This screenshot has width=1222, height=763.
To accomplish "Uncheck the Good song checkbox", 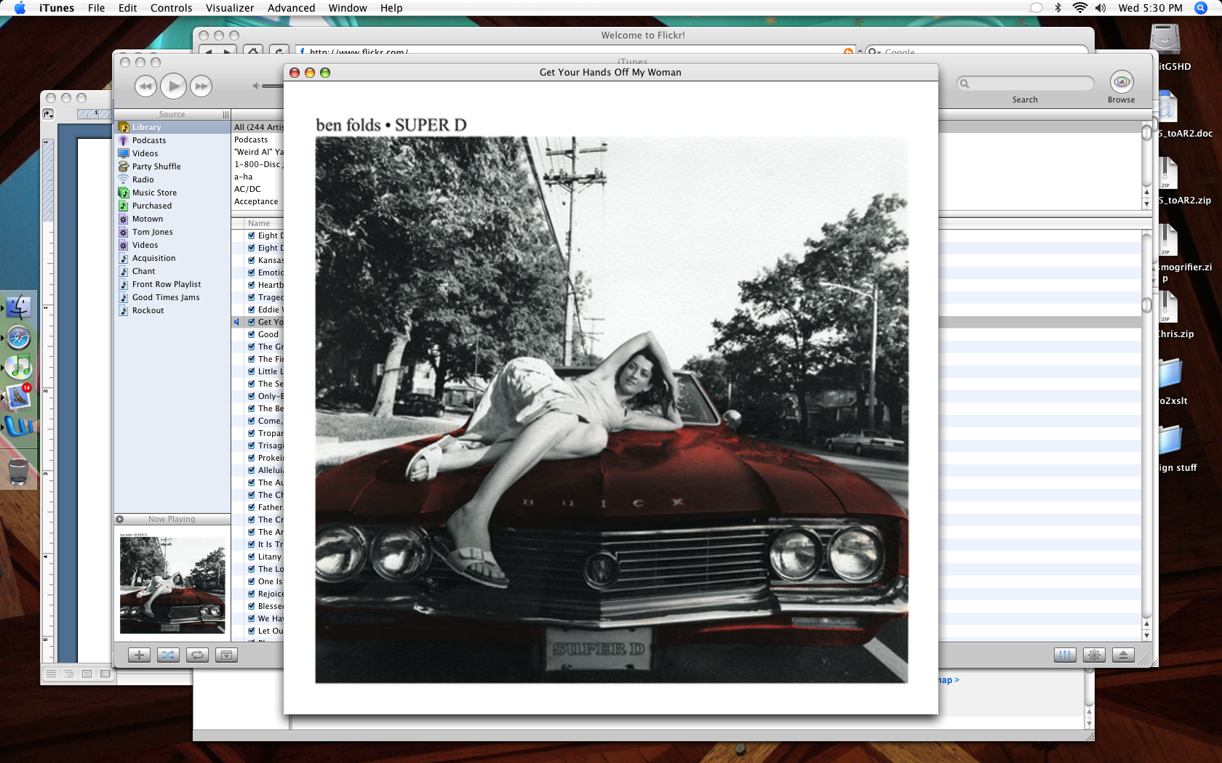I will click(252, 334).
